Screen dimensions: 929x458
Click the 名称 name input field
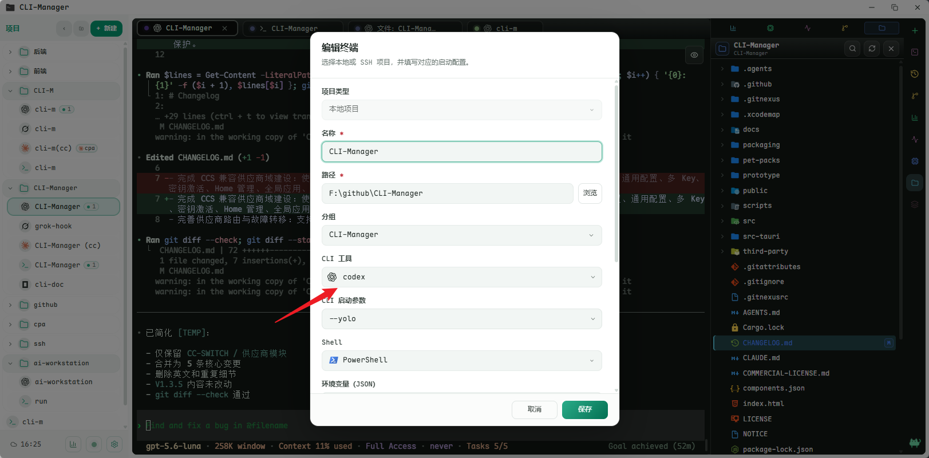(461, 152)
